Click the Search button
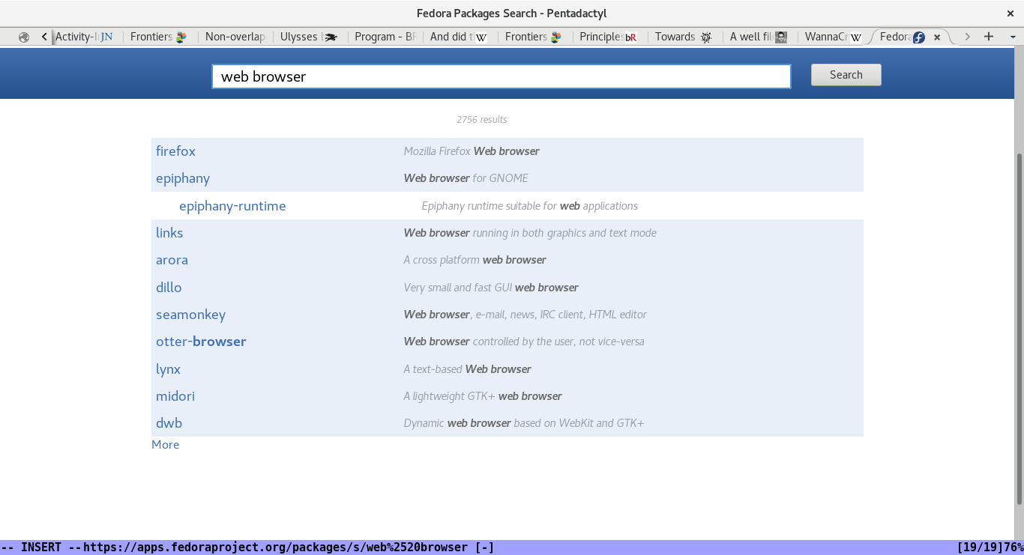Viewport: 1024px width, 555px height. click(846, 75)
